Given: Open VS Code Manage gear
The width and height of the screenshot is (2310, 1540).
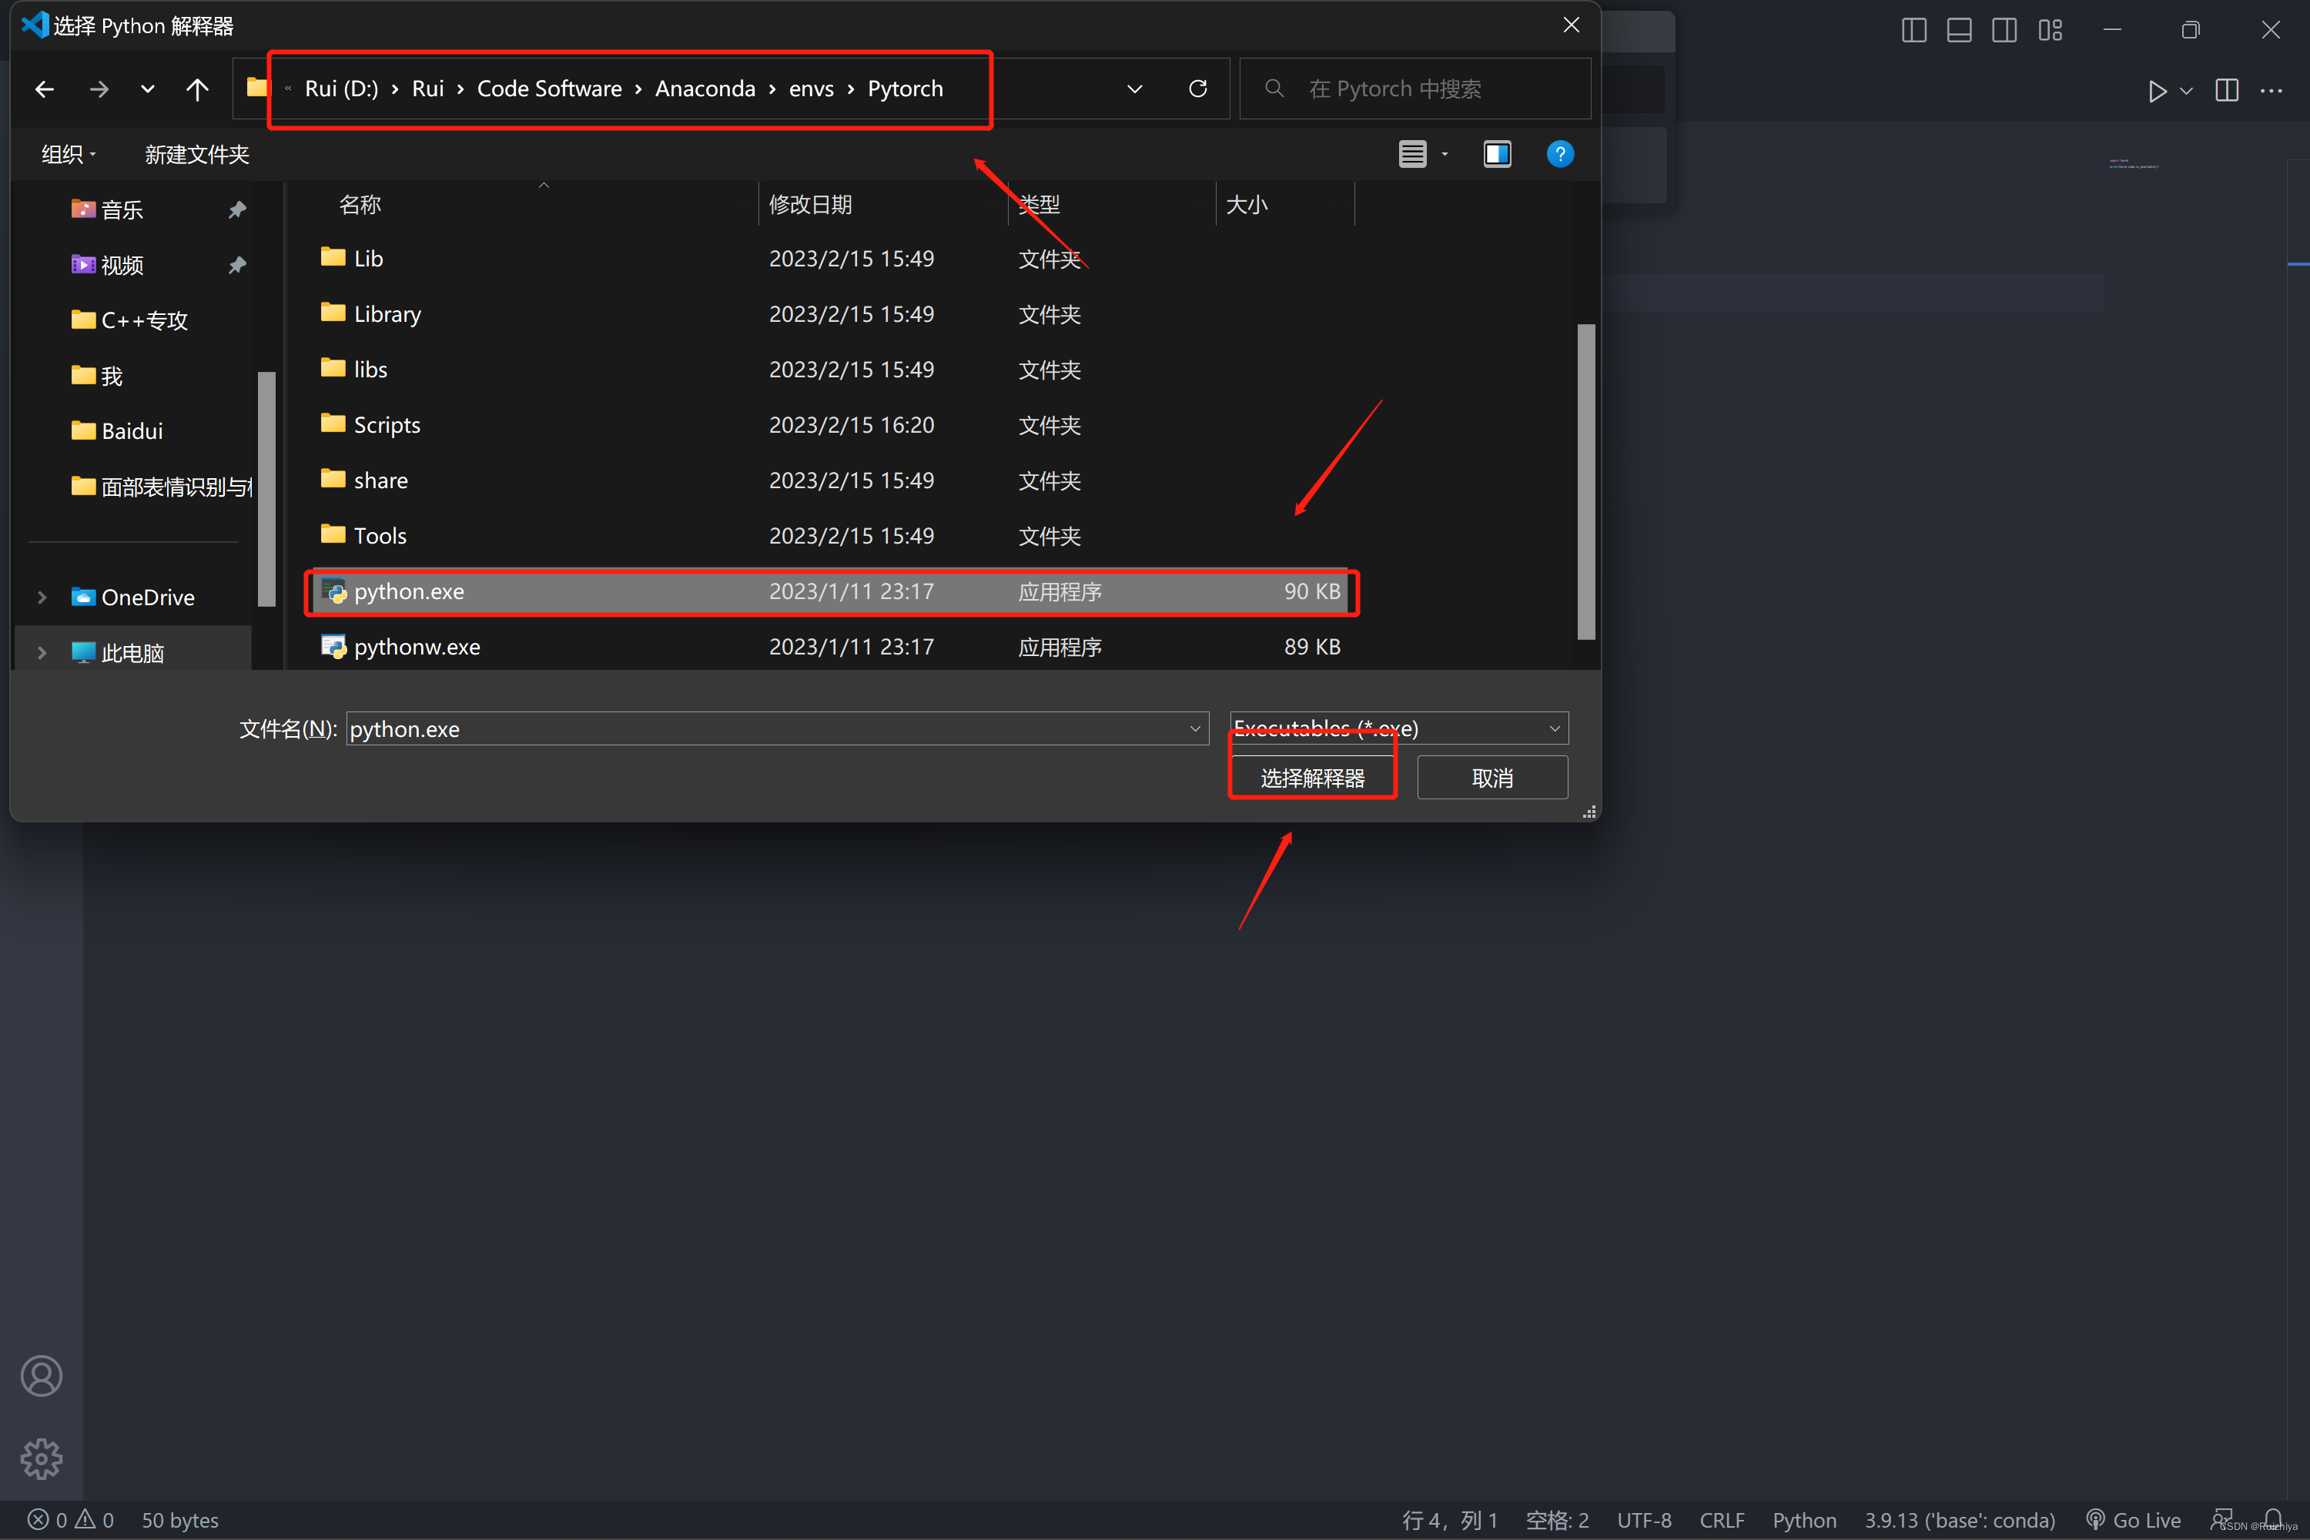Looking at the screenshot, I should [42, 1459].
